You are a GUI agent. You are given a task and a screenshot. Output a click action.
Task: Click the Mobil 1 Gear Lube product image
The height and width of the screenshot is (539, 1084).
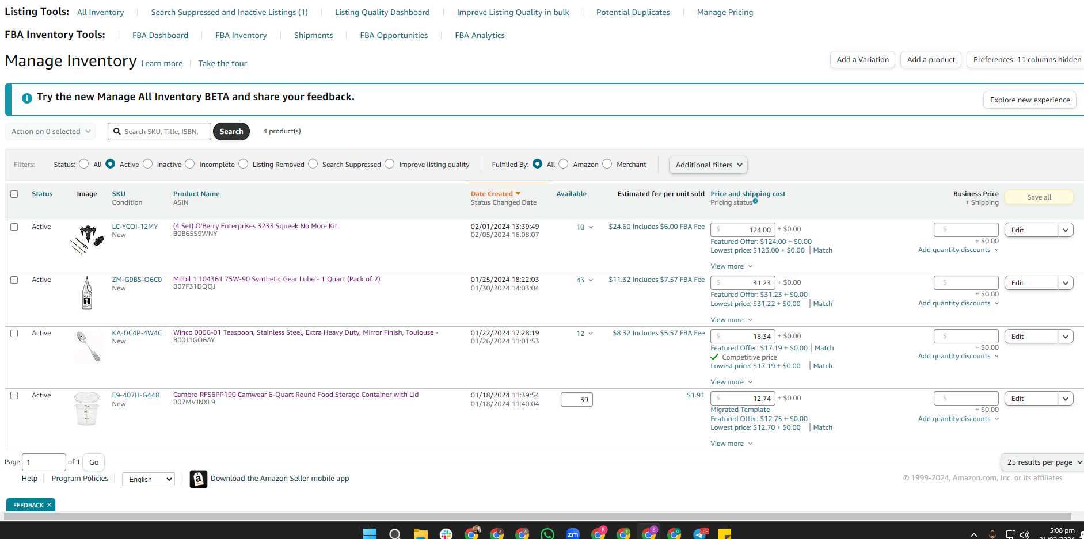point(87,293)
